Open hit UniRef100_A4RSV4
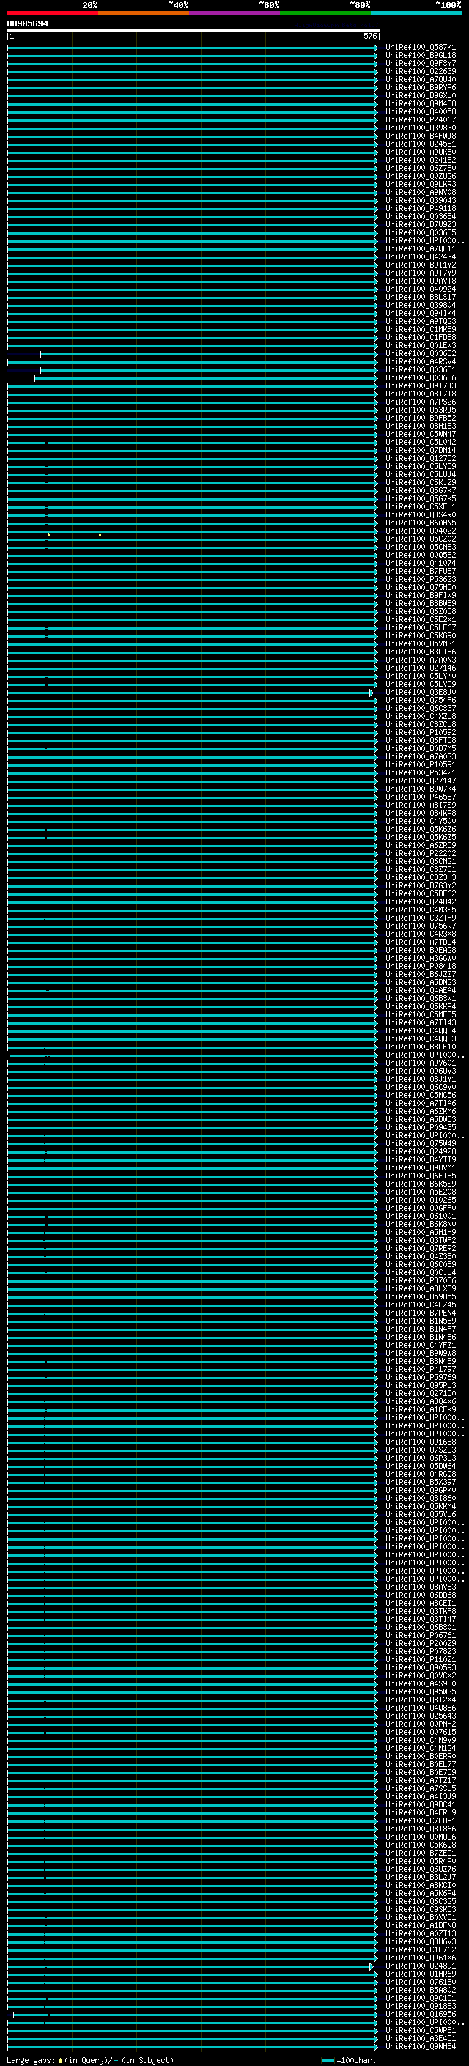469x2066 pixels. 421,362
